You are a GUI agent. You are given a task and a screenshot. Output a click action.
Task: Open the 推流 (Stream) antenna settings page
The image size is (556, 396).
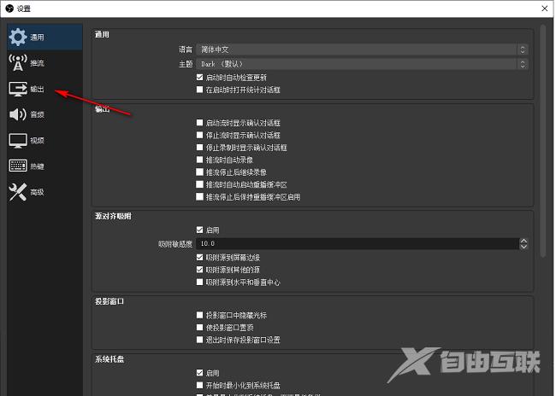click(x=44, y=63)
